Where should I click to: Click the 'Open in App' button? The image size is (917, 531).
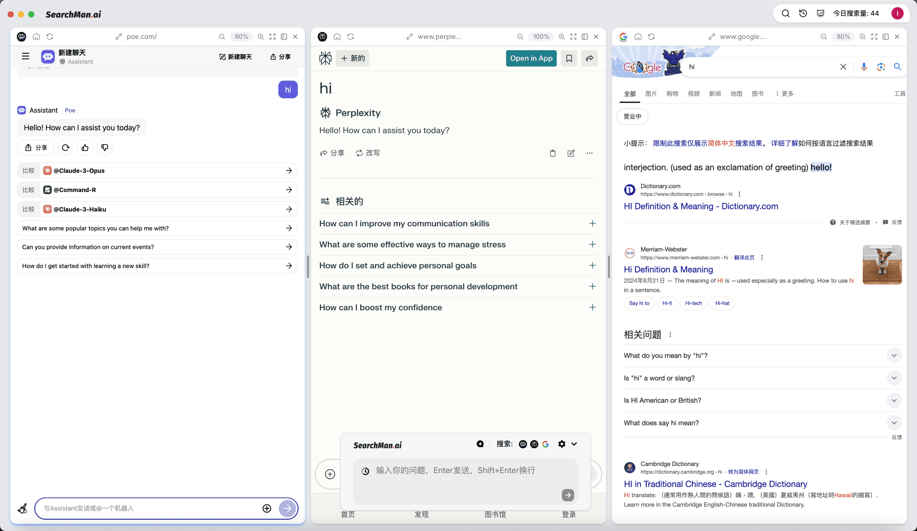tap(531, 58)
